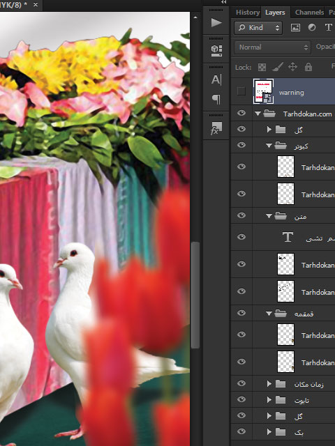This screenshot has height=446, width=335.
Task: Open the 3D panel cube icon
Action: (216, 51)
